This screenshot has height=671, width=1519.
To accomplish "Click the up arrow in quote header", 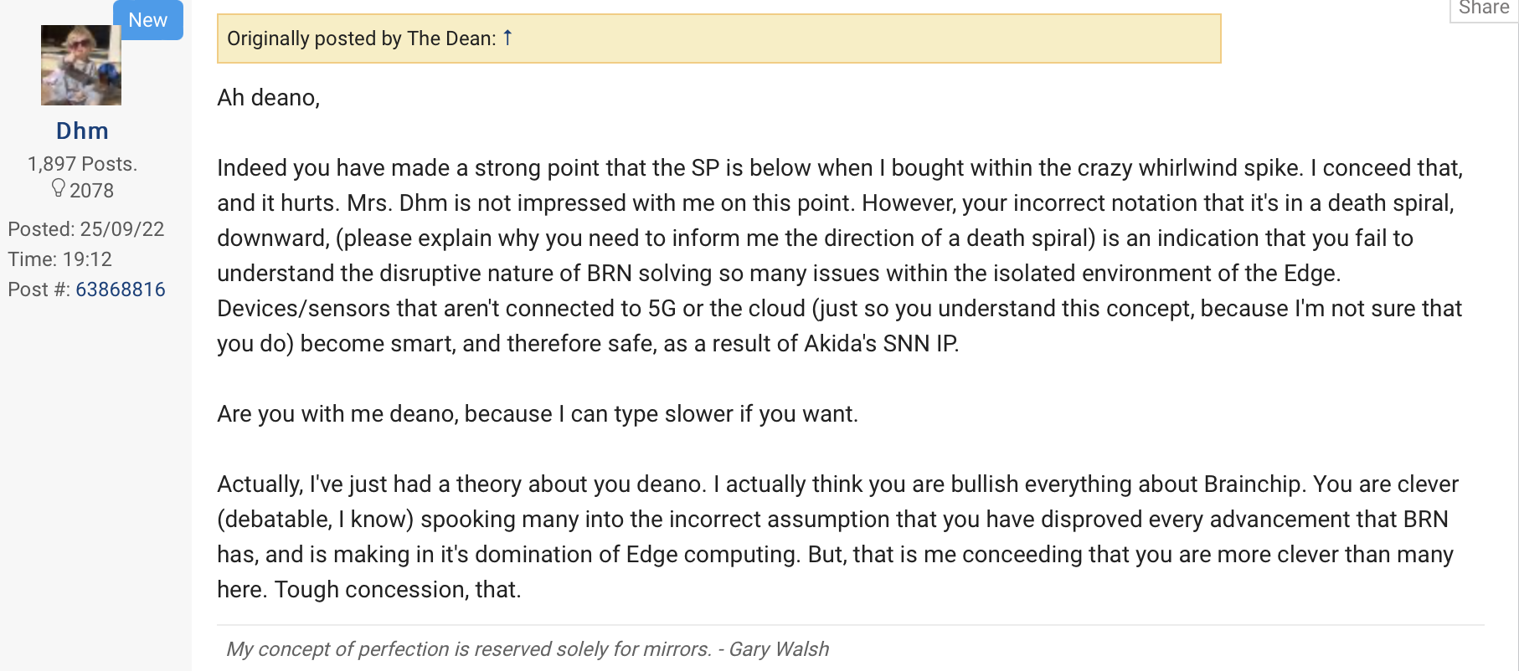I will (507, 38).
